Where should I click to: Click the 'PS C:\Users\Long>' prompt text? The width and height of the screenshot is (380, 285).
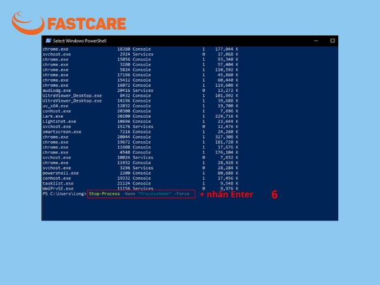click(x=65, y=194)
